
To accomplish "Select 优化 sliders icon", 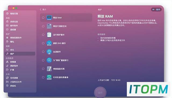I will [x=7, y=50].
